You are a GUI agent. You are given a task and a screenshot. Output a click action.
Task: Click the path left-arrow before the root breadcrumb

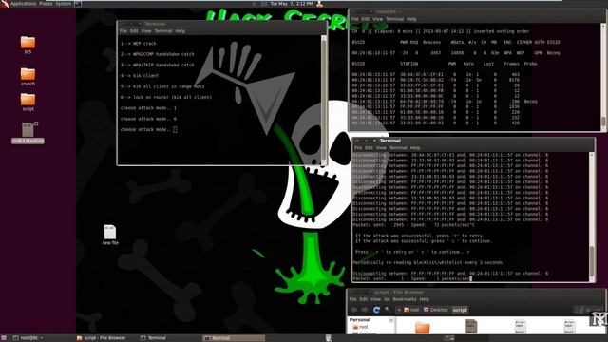(x=399, y=310)
